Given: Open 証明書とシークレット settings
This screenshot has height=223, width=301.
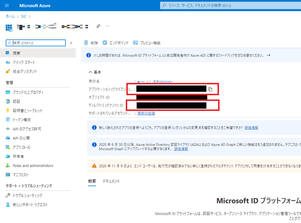Looking at the screenshot, I should pyautogui.click(x=27, y=111).
